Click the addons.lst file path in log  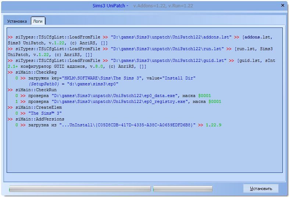coord(171,37)
